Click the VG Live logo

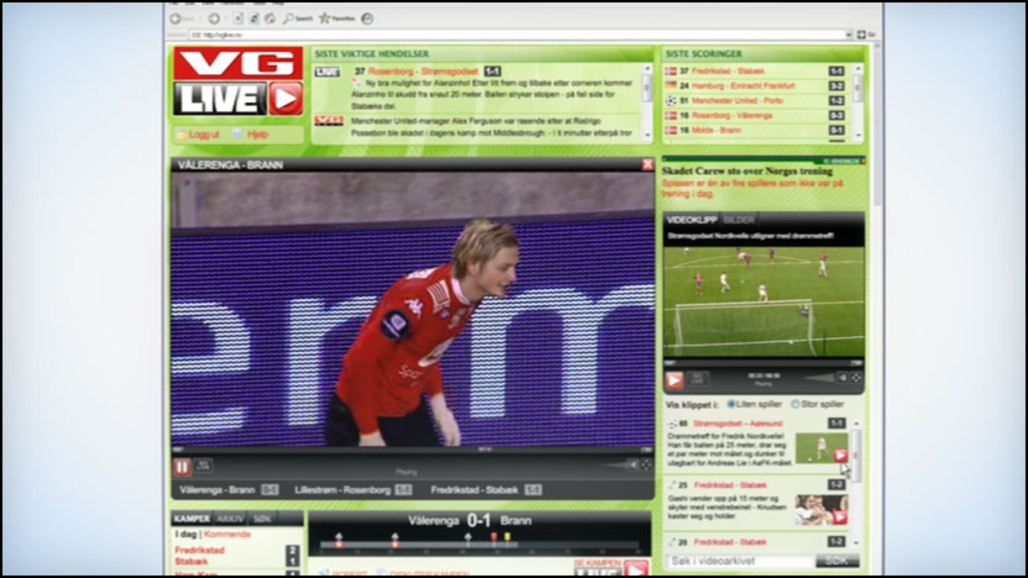click(x=238, y=81)
